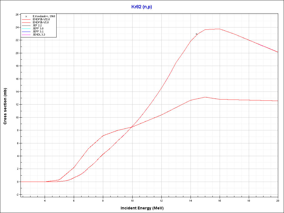Viewport: 284px width, 213px height.
Task: Click the upper curve's peak at 16 MeV
Action: pos(219,29)
